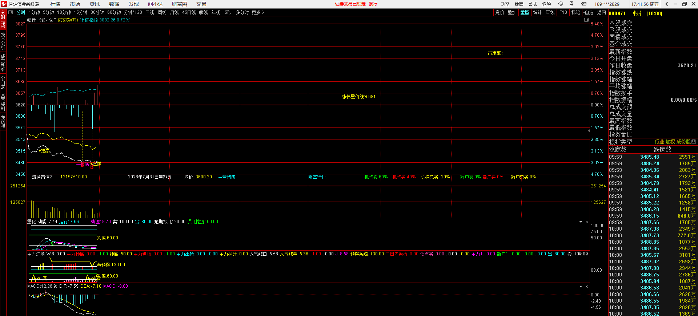Click the 上证指数 3832.26 overlay label
698x316 pixels.
tap(105, 20)
